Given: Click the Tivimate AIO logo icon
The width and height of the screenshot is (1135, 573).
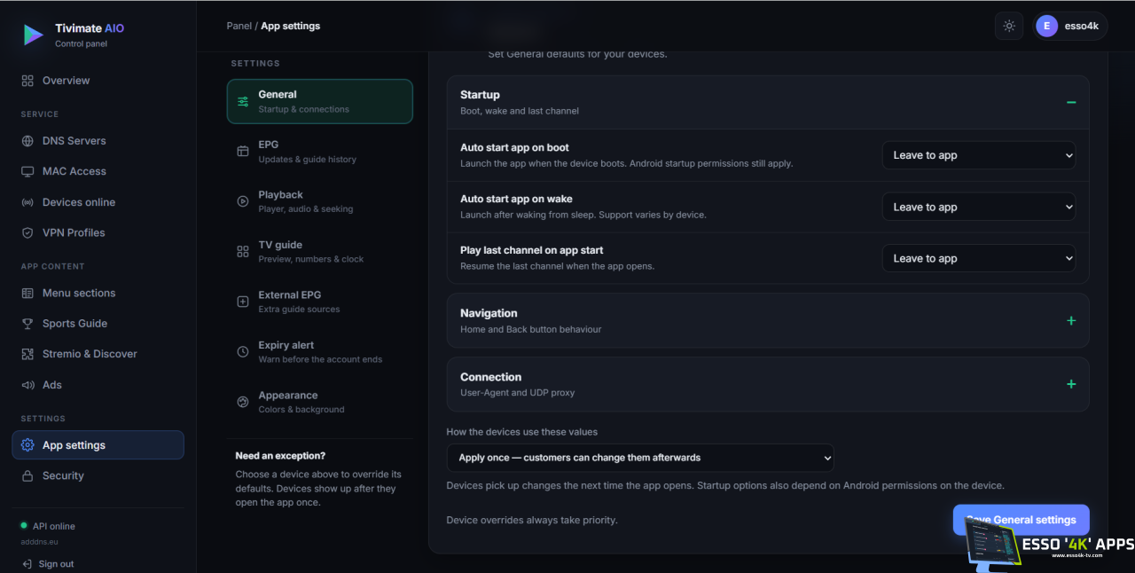Looking at the screenshot, I should tap(34, 35).
